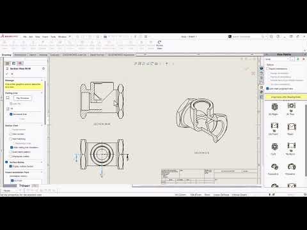Open the View Palette part dropdown
The width and height of the screenshot is (307, 230).
pyautogui.click(x=278, y=59)
